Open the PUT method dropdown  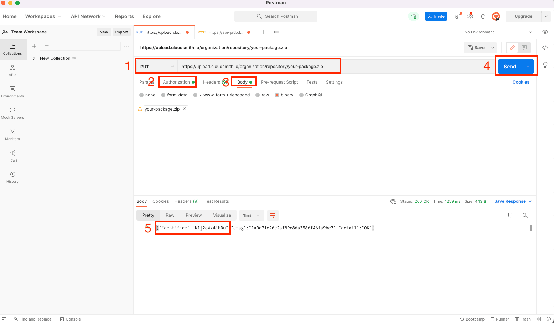(x=157, y=67)
